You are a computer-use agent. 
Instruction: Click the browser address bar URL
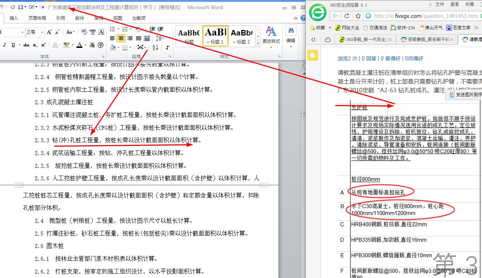pyautogui.click(x=426, y=16)
